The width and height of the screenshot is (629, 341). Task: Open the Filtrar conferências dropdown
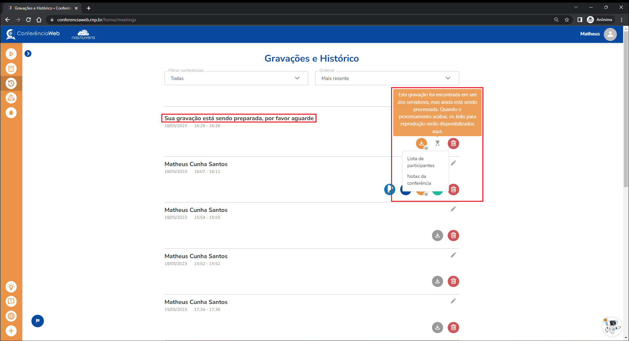236,78
